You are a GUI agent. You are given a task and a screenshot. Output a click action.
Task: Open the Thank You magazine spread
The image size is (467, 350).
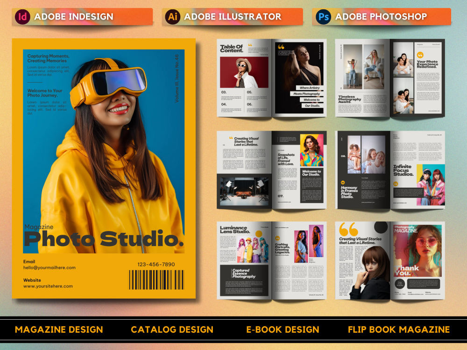[390, 260]
